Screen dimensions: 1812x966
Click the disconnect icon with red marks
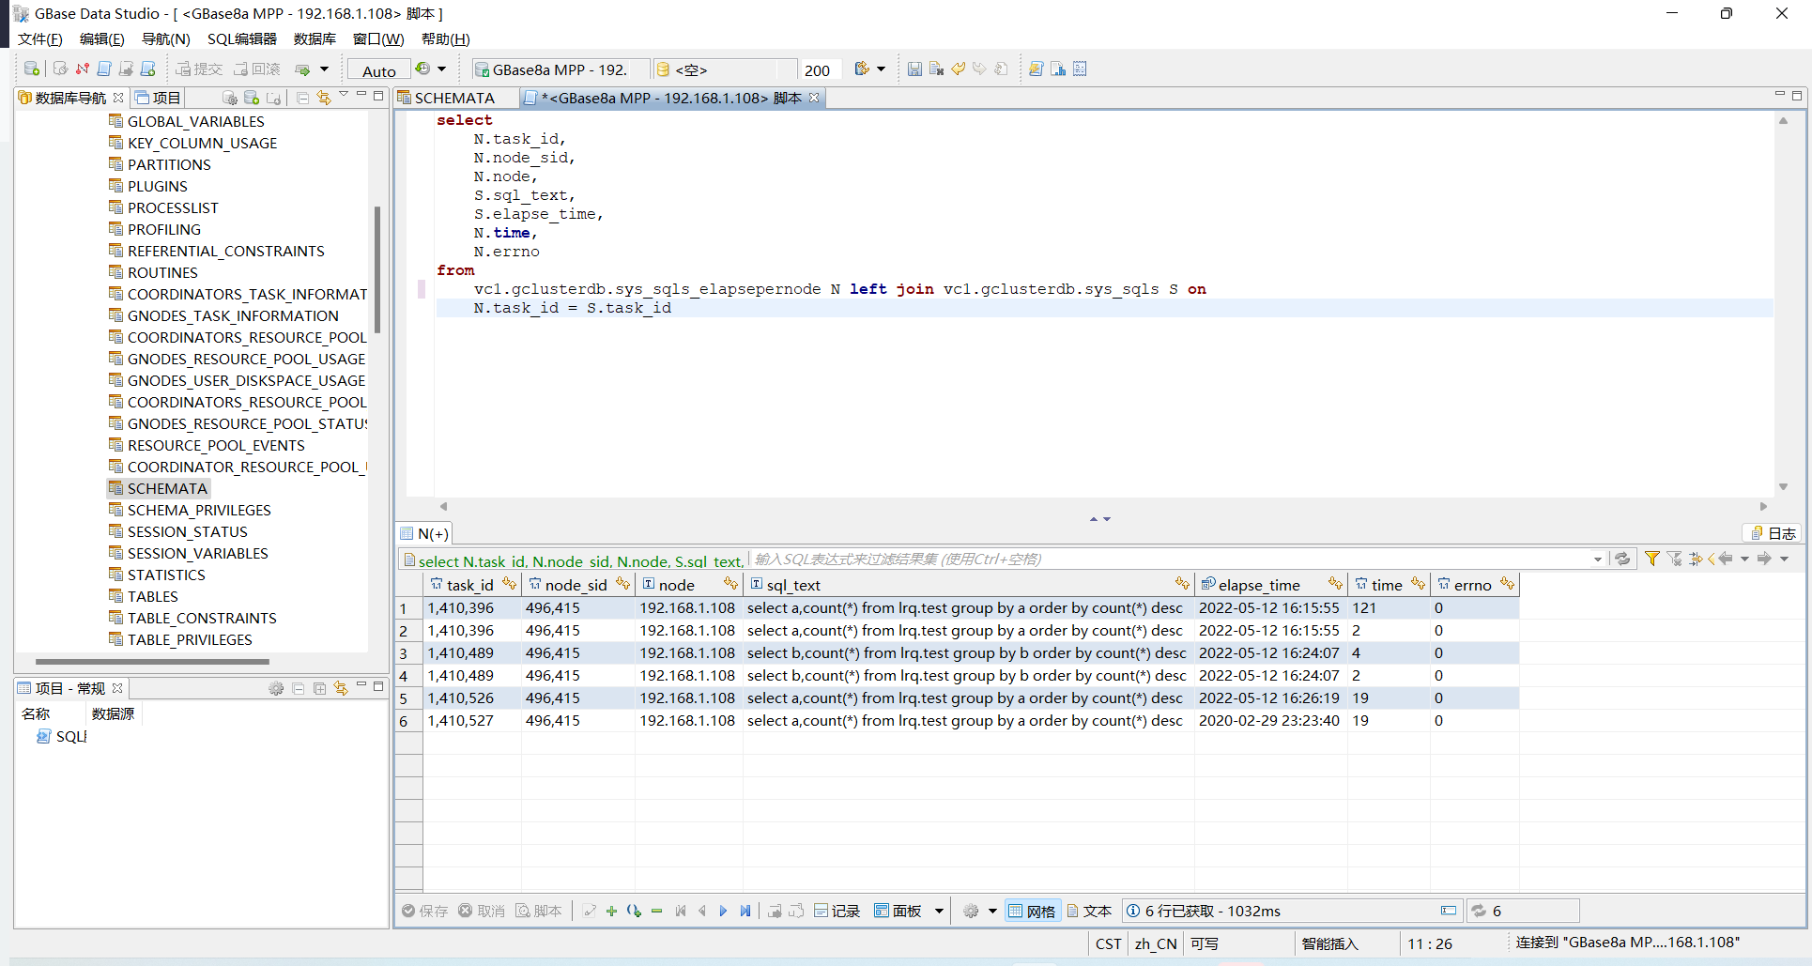pyautogui.click(x=83, y=69)
